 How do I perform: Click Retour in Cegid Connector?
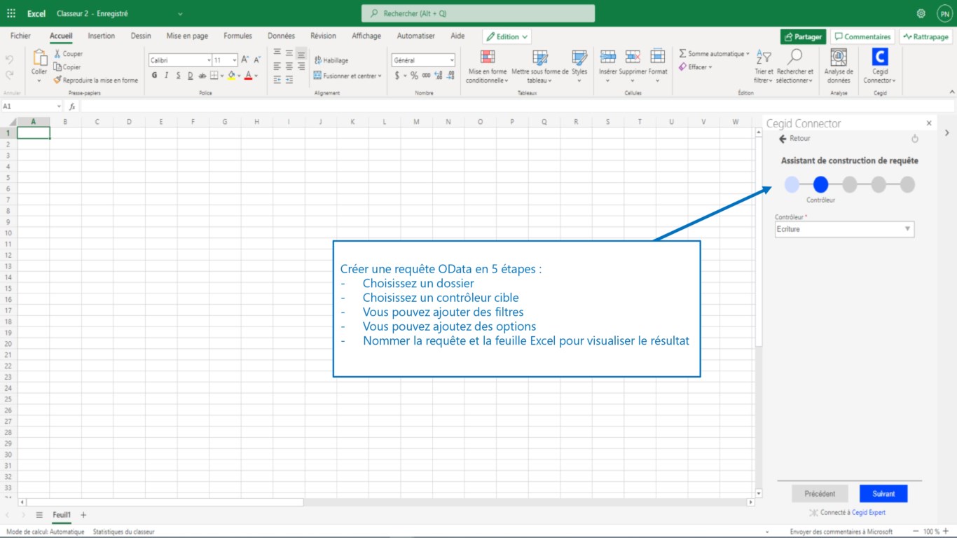pos(794,139)
